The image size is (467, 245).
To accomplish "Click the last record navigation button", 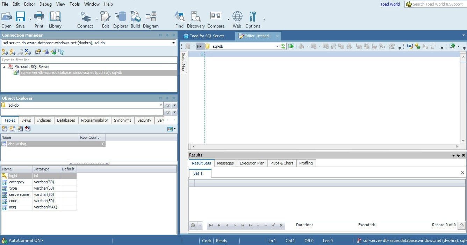I will (x=251, y=225).
